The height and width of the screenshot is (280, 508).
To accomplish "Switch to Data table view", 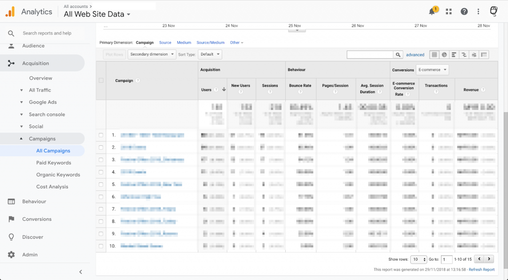I will [435, 55].
